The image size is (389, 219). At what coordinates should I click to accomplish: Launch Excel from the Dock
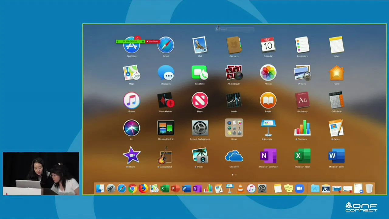click(x=165, y=189)
